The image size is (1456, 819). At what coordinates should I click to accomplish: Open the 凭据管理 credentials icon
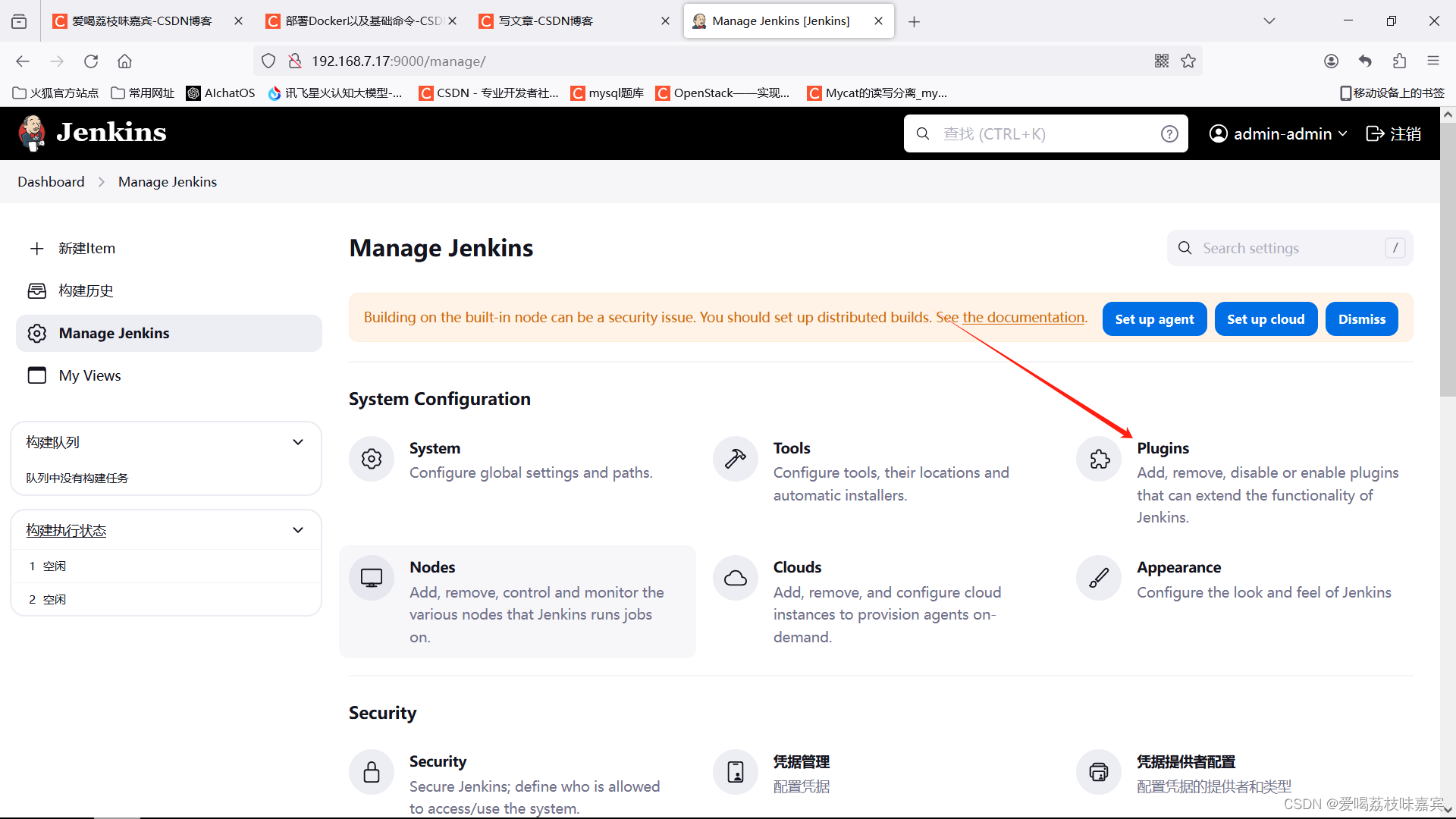pyautogui.click(x=736, y=772)
